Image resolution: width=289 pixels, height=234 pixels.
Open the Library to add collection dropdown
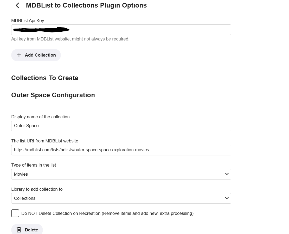(121, 198)
